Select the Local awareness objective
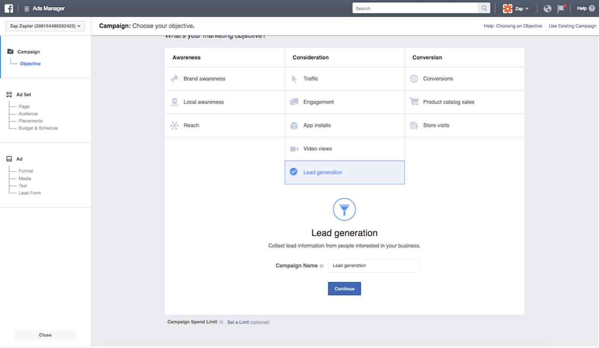This screenshot has width=599, height=348. point(225,102)
